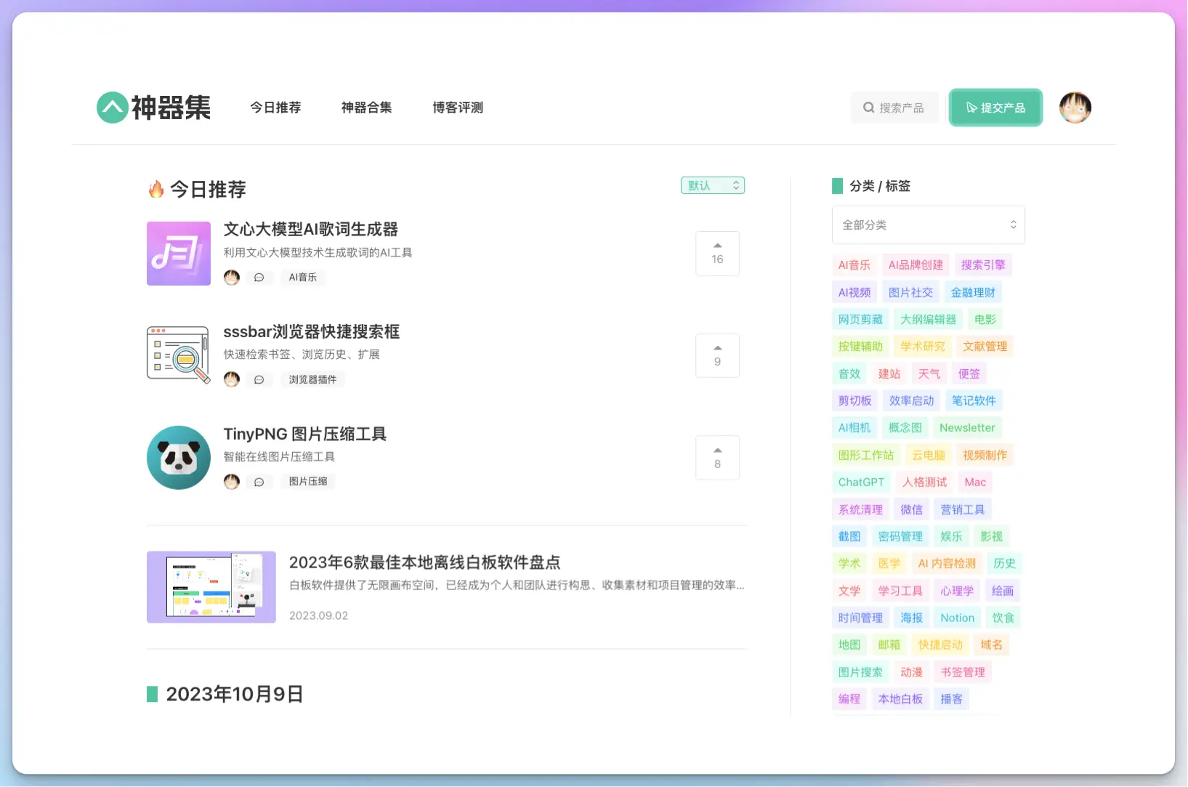Open the user avatar in the header
Image resolution: width=1188 pixels, height=787 pixels.
click(x=1075, y=108)
